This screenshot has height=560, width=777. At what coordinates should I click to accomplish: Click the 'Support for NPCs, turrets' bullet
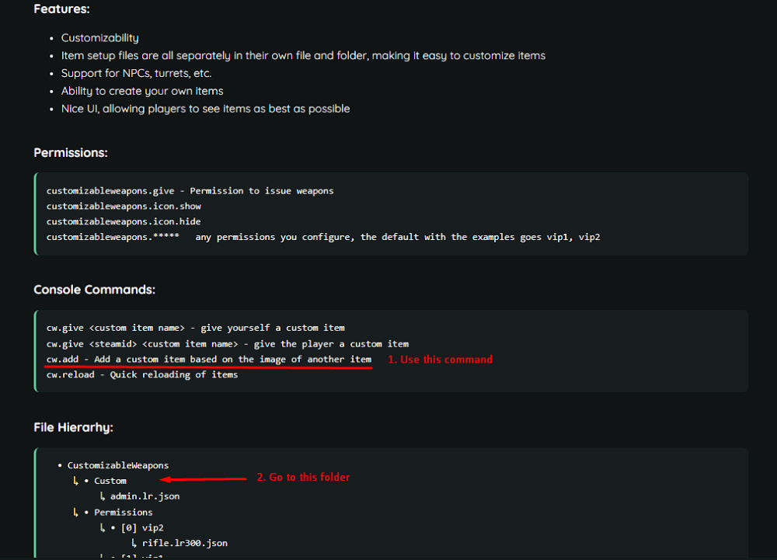pos(136,73)
